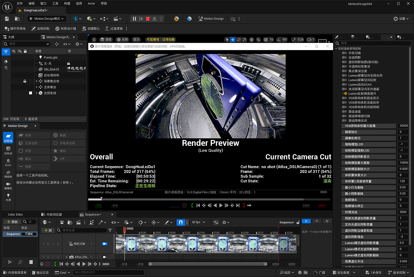Click the 创建默认 toolbar button
414x277 pixels.
click(91, 29)
